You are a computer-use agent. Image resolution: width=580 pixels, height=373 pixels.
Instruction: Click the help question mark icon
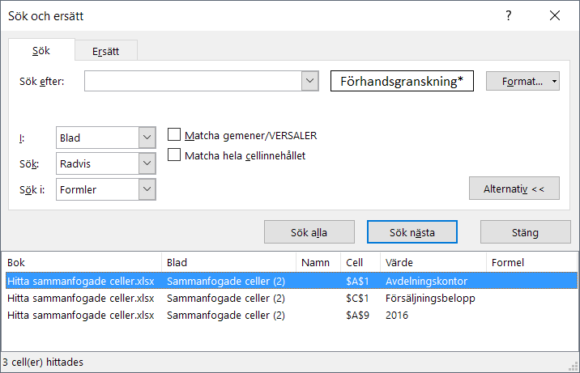(508, 15)
